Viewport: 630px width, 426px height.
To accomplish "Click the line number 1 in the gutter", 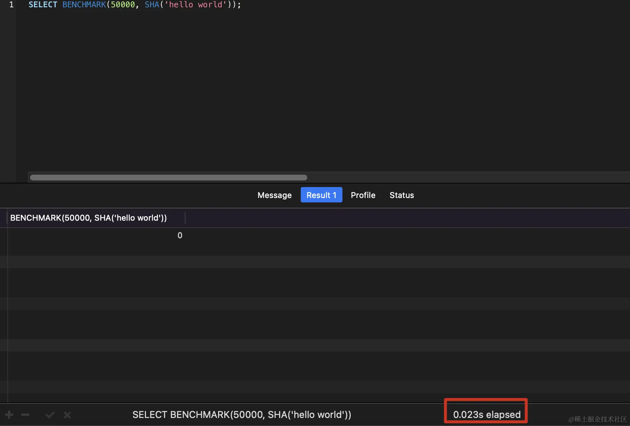I will [11, 5].
